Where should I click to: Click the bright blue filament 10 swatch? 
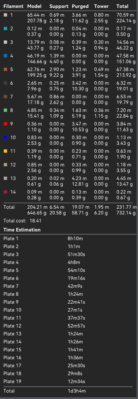tap(5, 137)
